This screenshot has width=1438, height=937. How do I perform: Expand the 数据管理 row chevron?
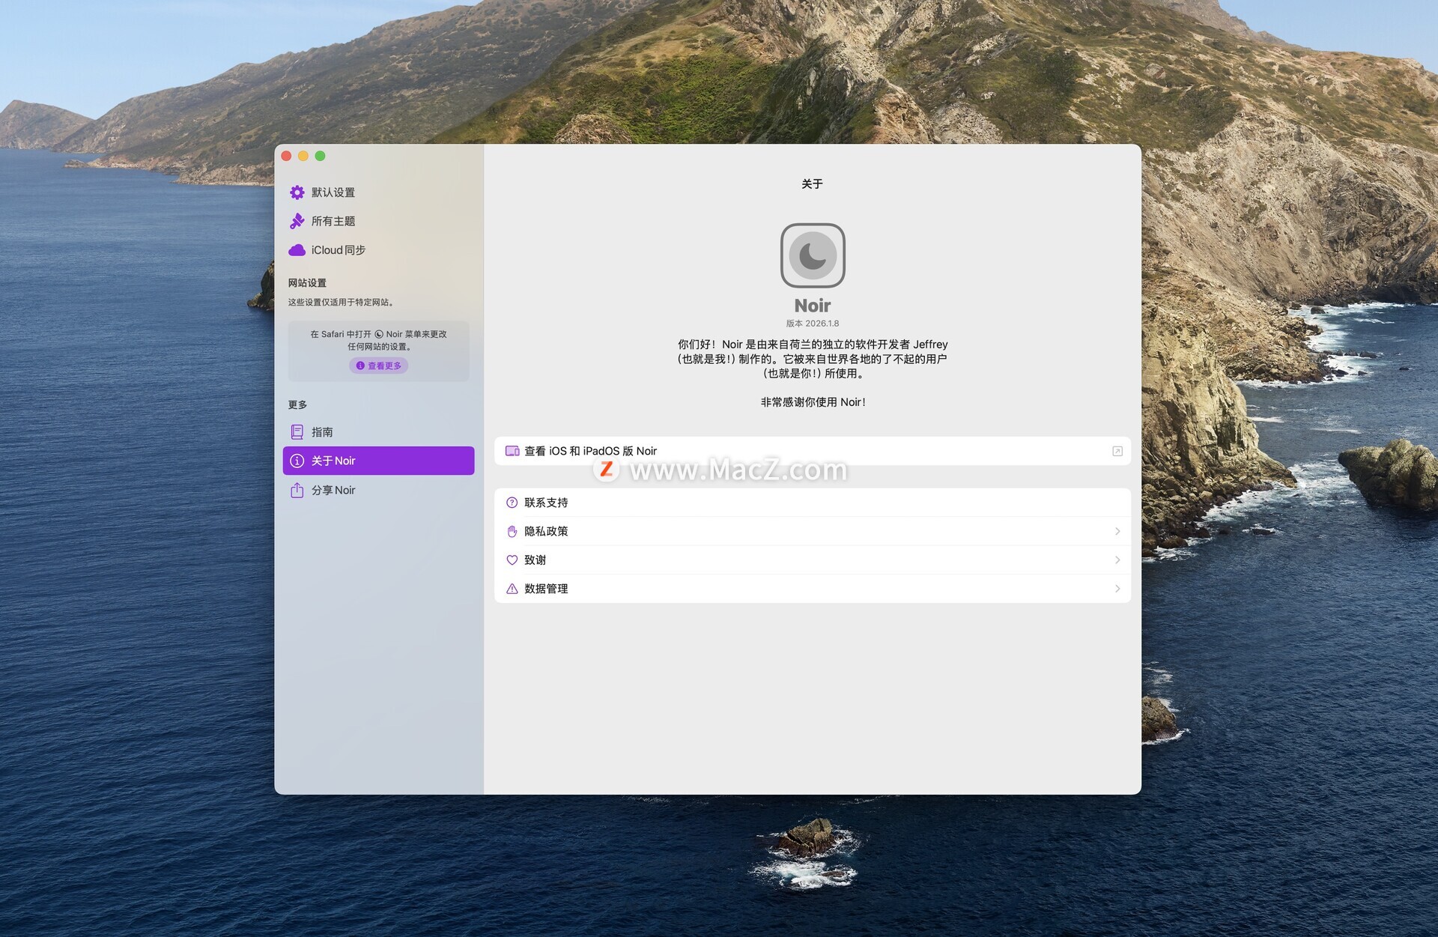point(1117,589)
